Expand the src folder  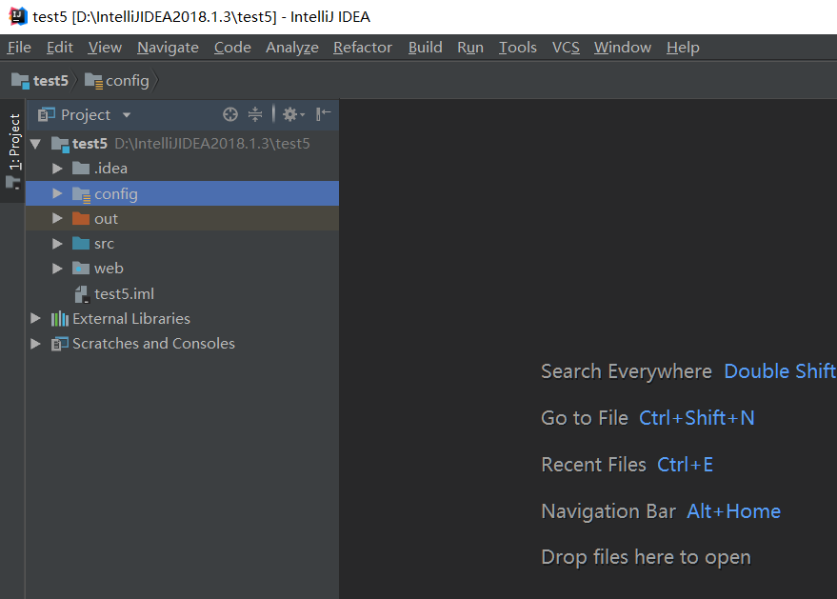tap(57, 243)
